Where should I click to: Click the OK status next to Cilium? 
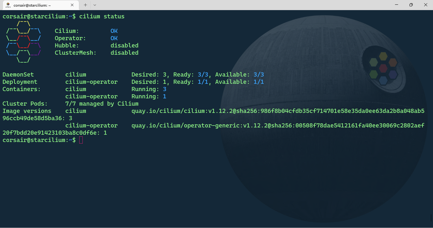(114, 31)
